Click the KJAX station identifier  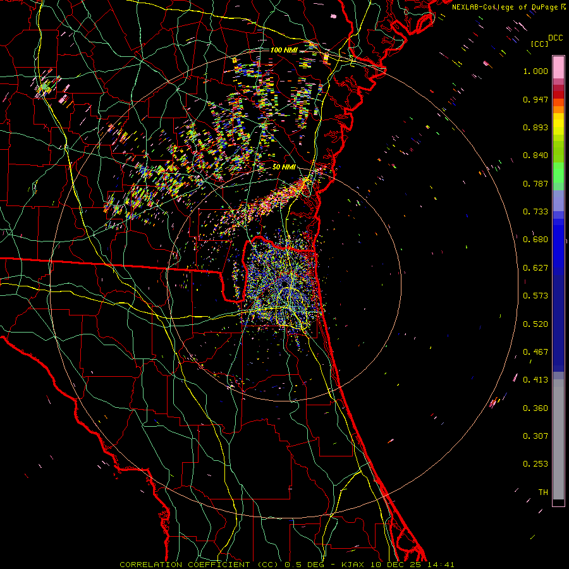[353, 565]
